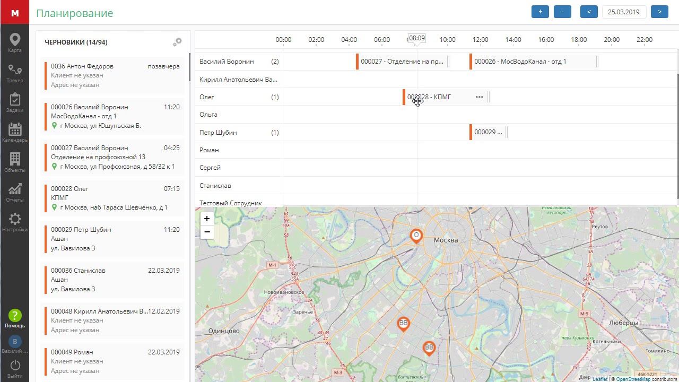Go to next day arrow
Screen dimensions: 679x382
click(659, 12)
